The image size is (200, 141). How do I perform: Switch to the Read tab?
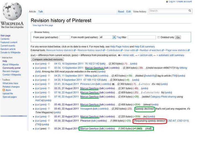pos(121,12)
